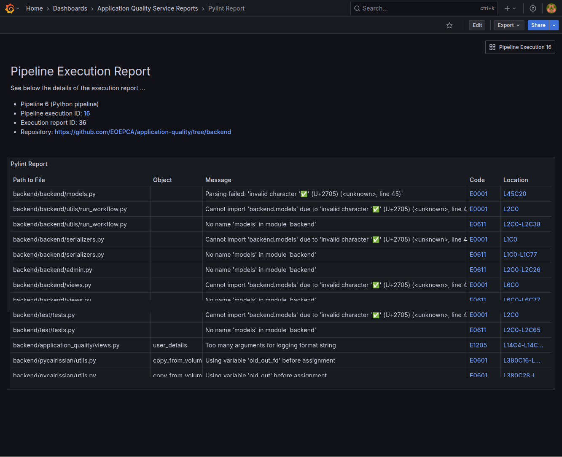Open location link L380C16-L...
562x457 pixels.
click(522, 360)
